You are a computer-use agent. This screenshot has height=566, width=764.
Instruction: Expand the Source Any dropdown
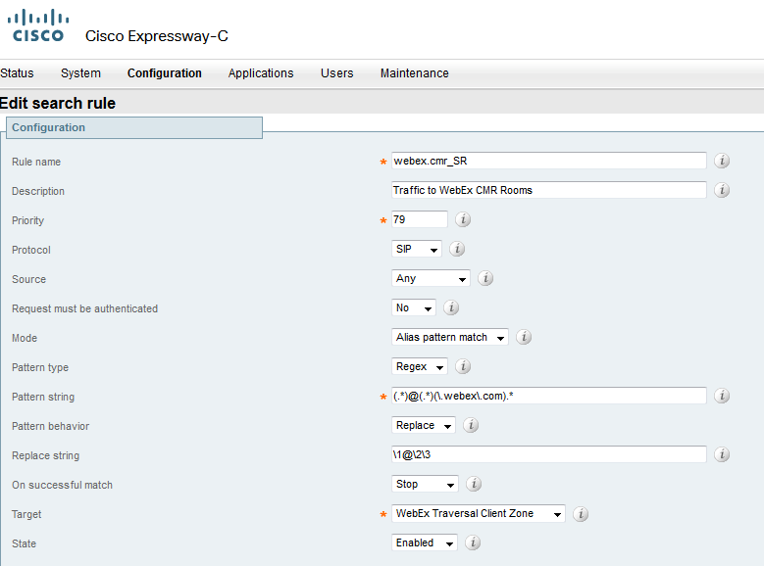click(x=431, y=278)
